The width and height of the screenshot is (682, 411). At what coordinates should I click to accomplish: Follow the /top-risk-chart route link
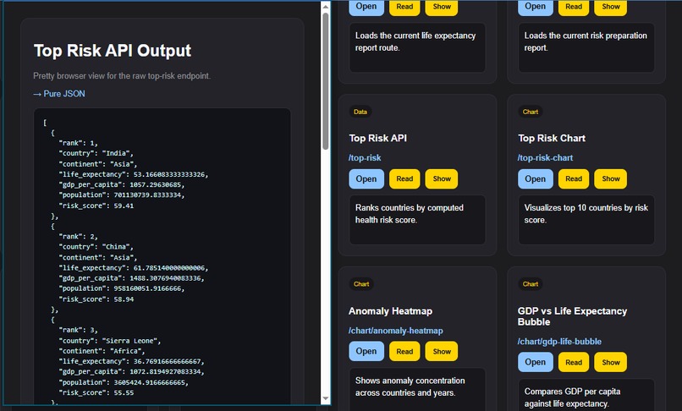pos(545,158)
